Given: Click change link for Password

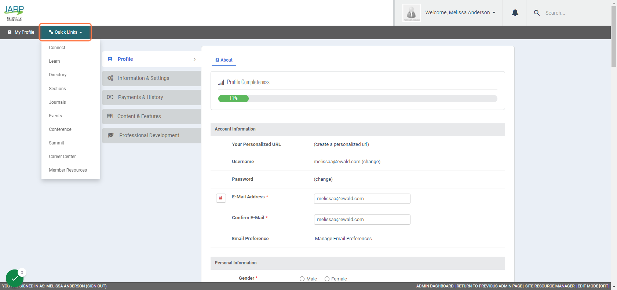Looking at the screenshot, I should [323, 179].
